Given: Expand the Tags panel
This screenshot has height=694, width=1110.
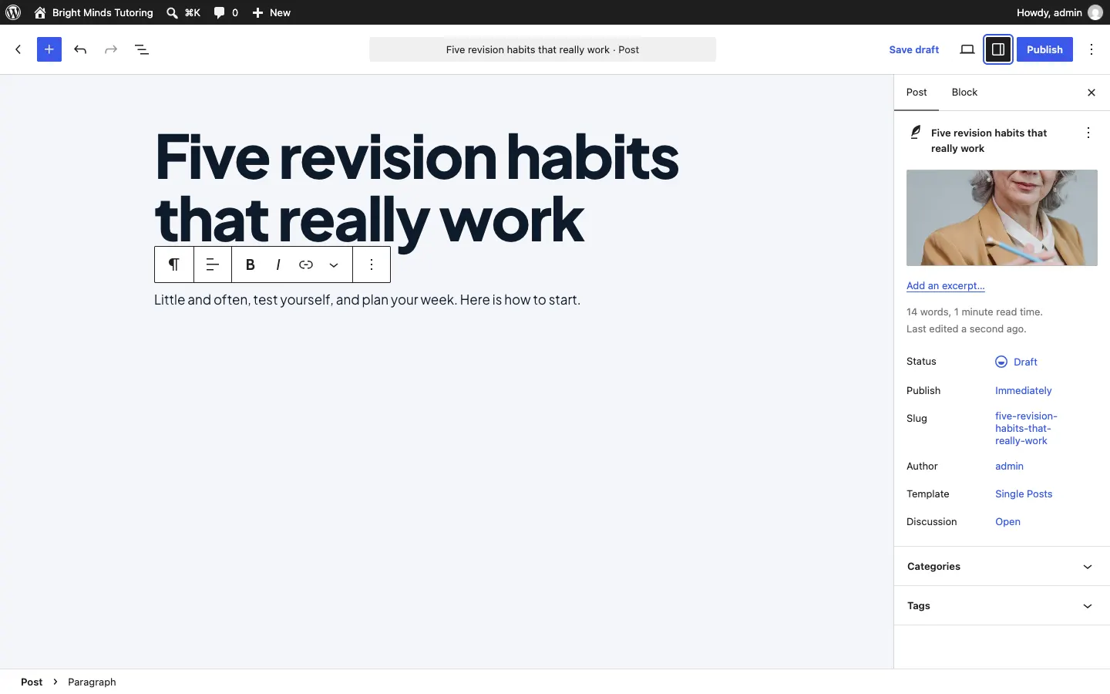Looking at the screenshot, I should pyautogui.click(x=1002, y=606).
